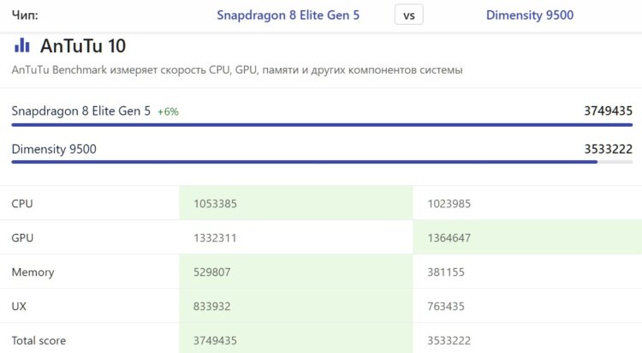
Task: Click the vs button between chips
Action: click(x=409, y=15)
